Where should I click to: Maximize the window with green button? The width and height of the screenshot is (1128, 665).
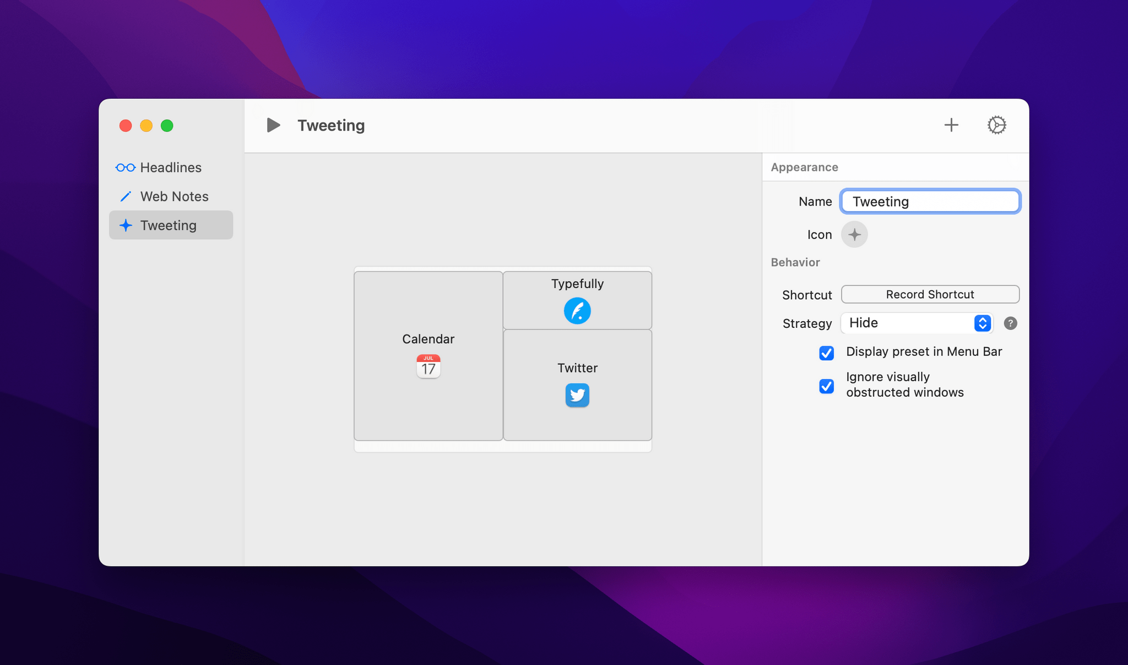[x=167, y=126]
